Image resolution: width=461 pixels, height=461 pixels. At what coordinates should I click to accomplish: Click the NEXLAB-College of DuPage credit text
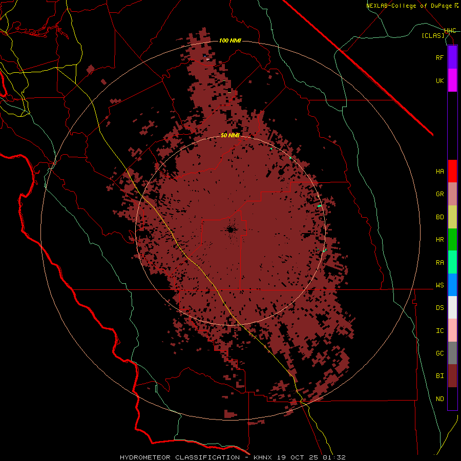pos(412,6)
